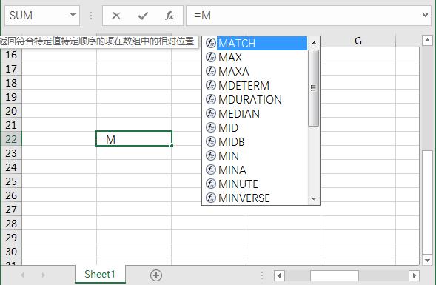Click the autocomplete list scroll-down arrow
The height and width of the screenshot is (285, 436).
click(x=314, y=198)
